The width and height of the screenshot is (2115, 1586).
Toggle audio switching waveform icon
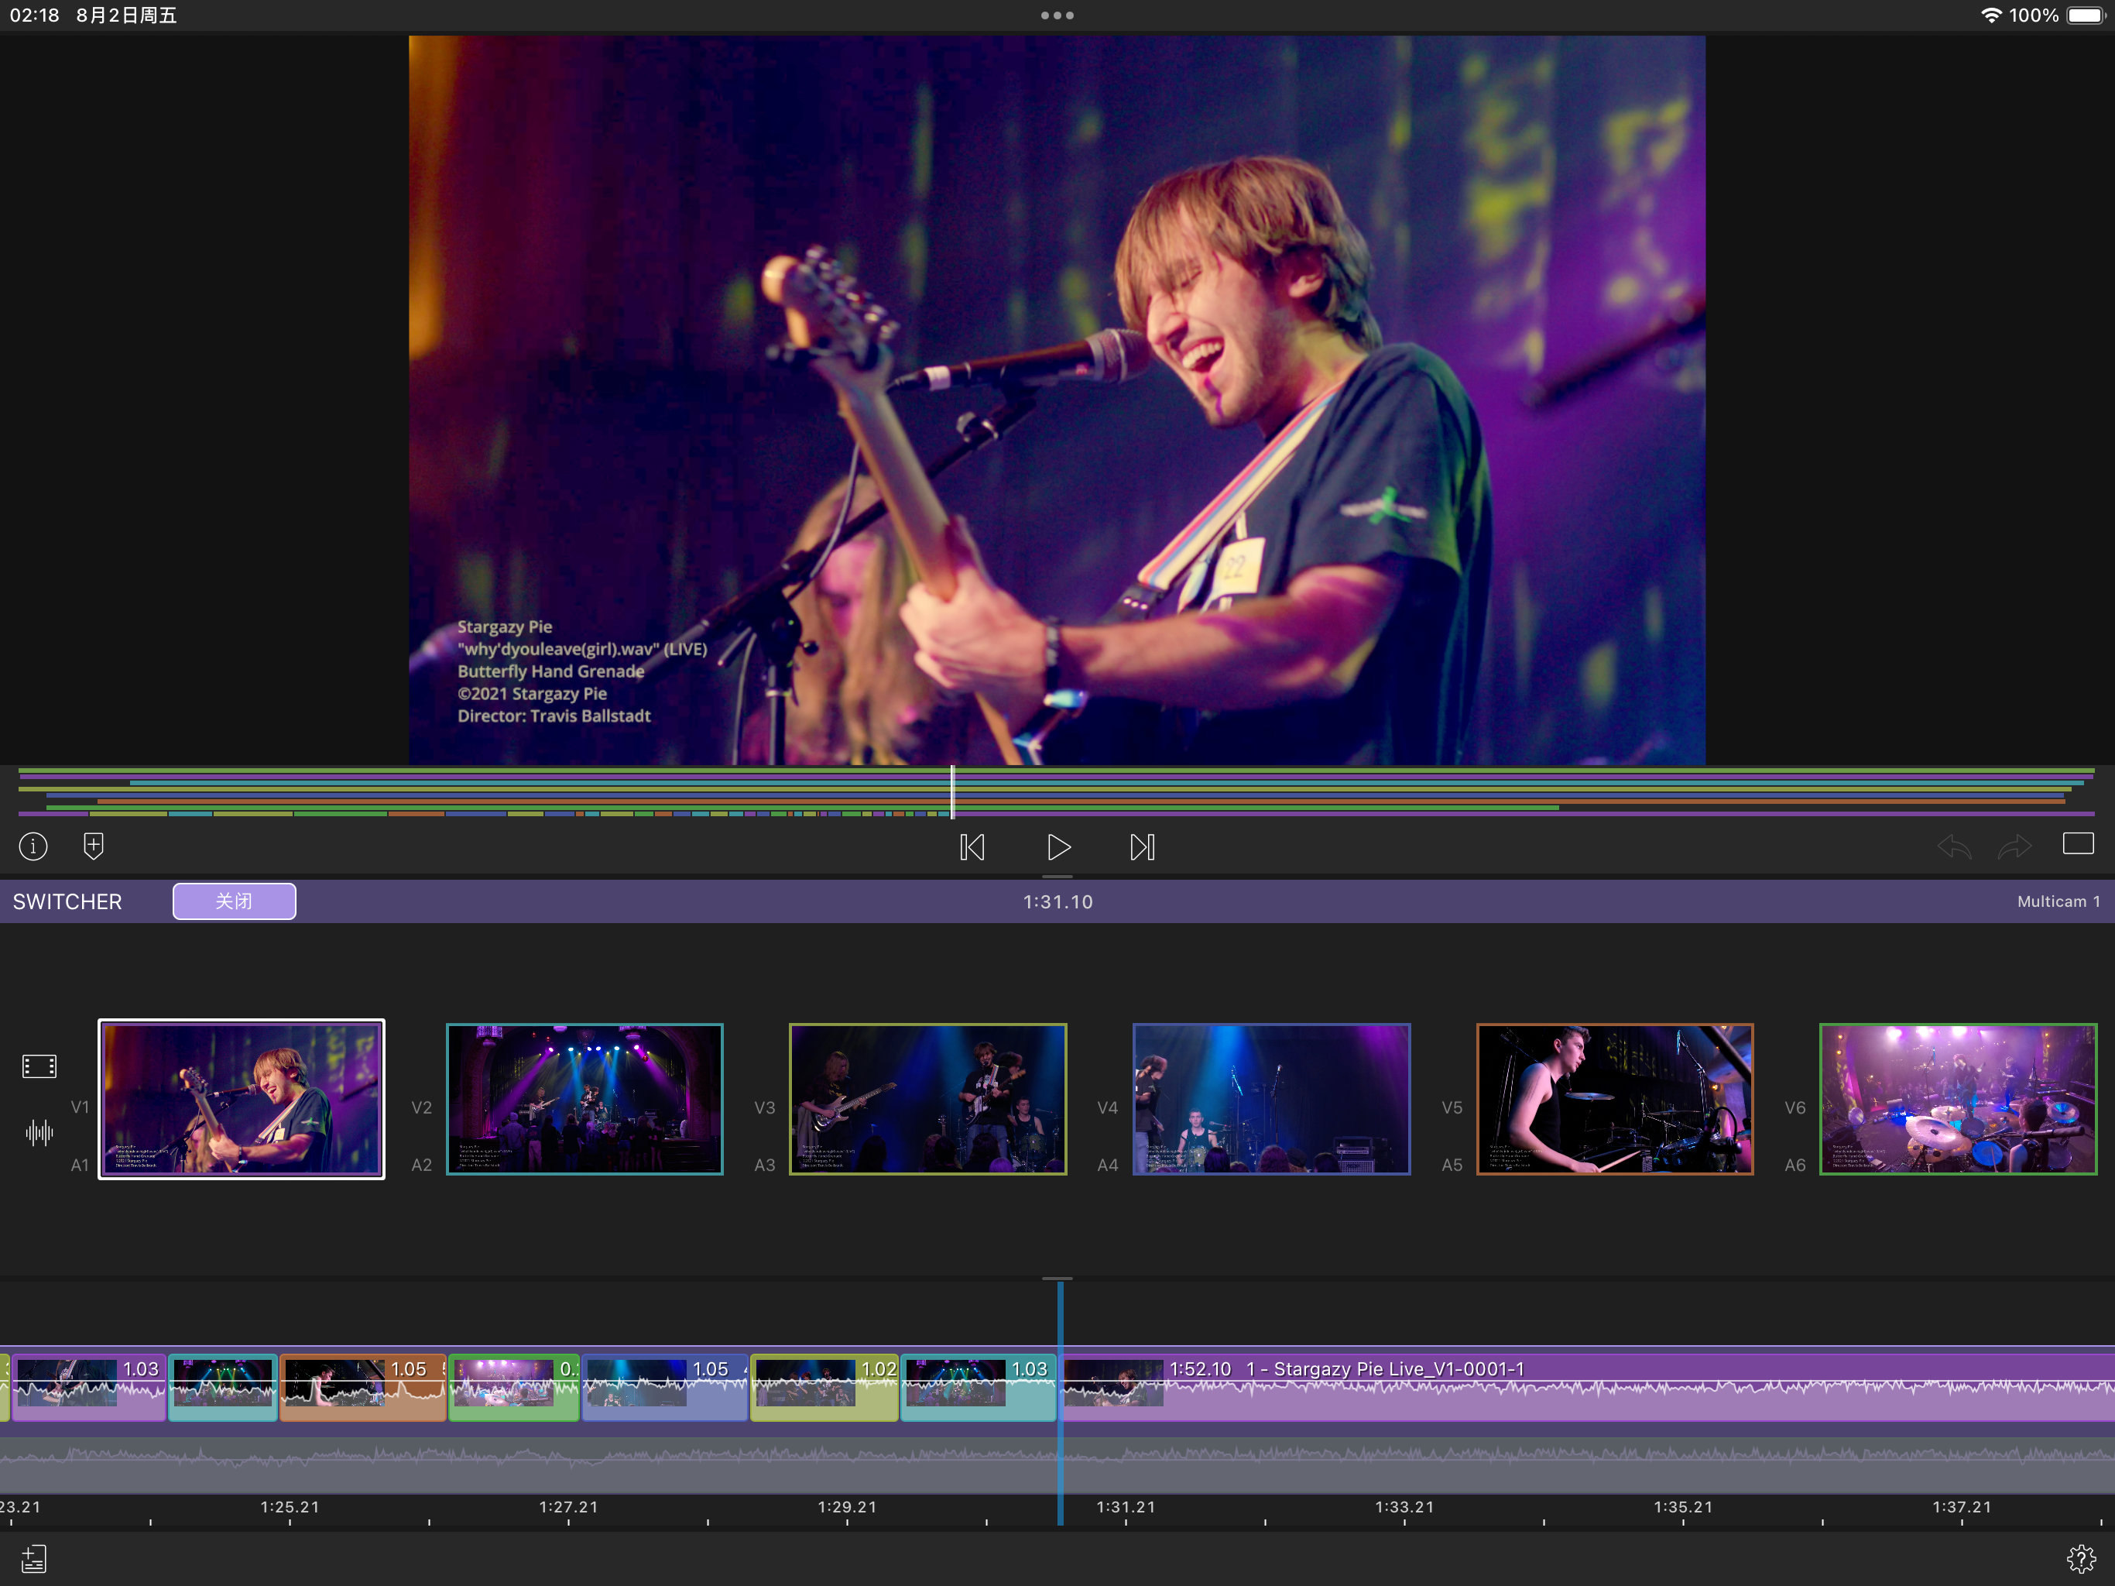pyautogui.click(x=39, y=1134)
